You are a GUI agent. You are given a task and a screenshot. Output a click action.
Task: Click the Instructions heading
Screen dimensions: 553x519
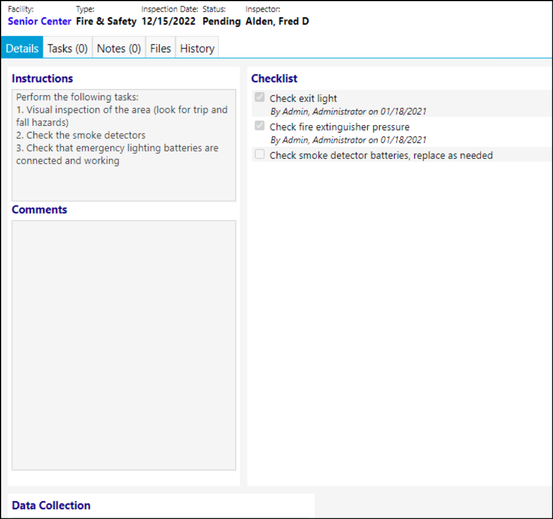pyautogui.click(x=43, y=78)
